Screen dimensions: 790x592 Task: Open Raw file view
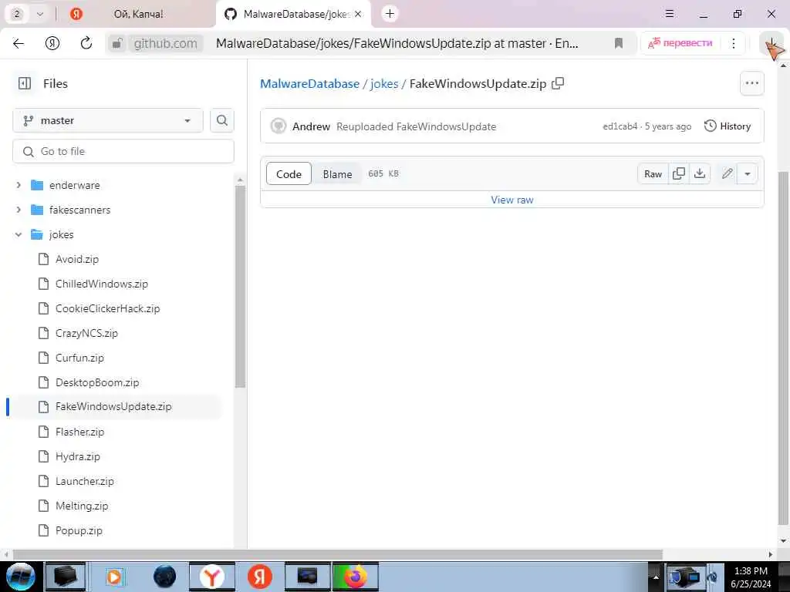[x=653, y=173]
